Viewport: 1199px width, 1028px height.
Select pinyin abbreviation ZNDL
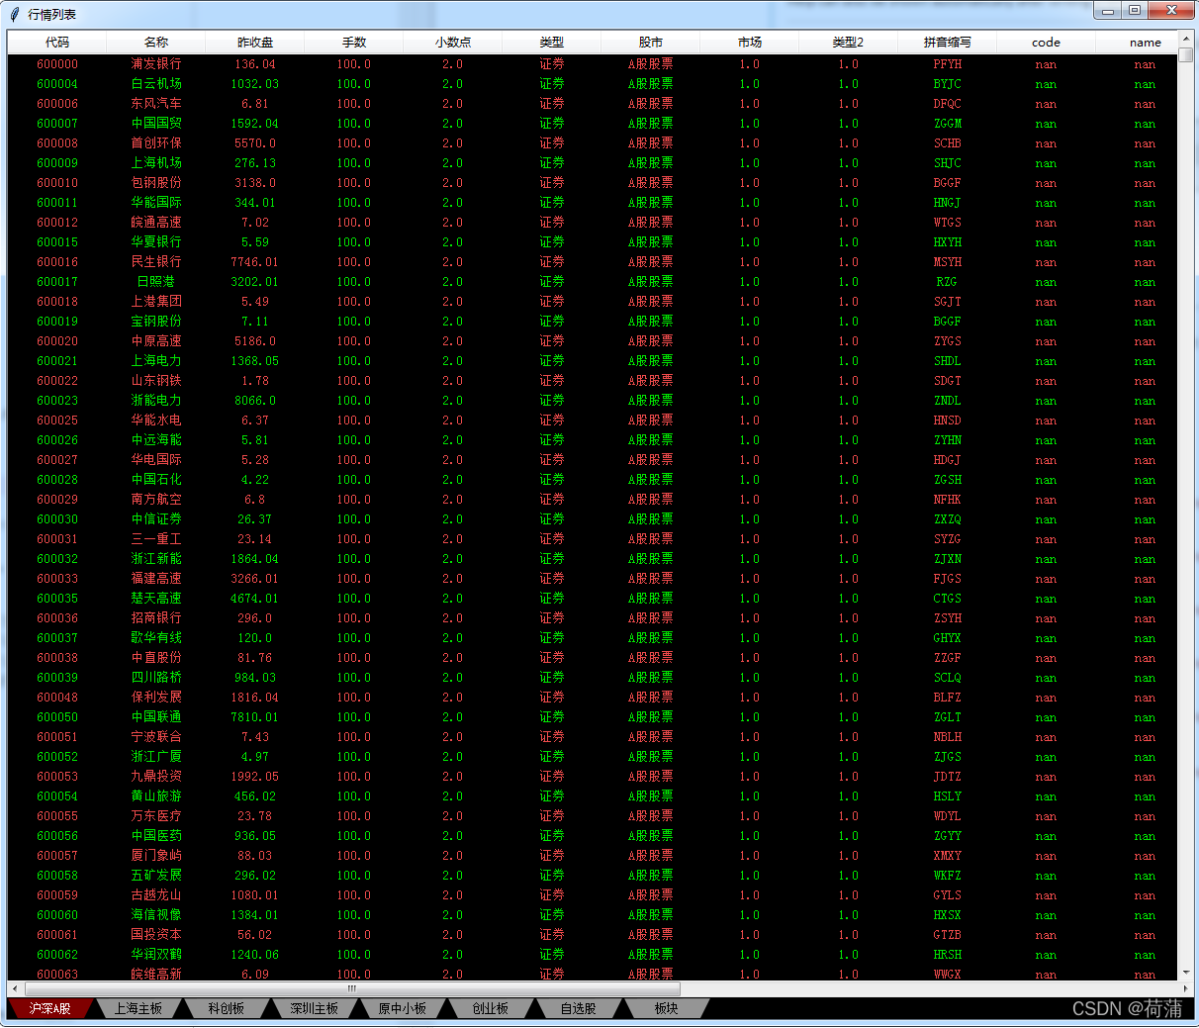point(948,401)
